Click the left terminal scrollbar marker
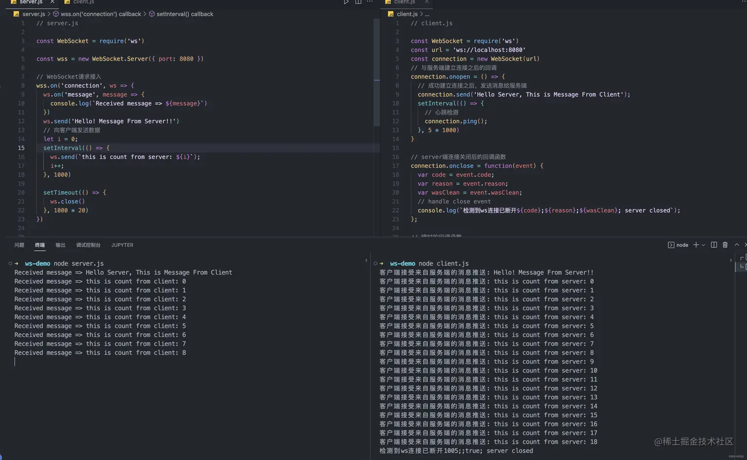 (x=366, y=260)
